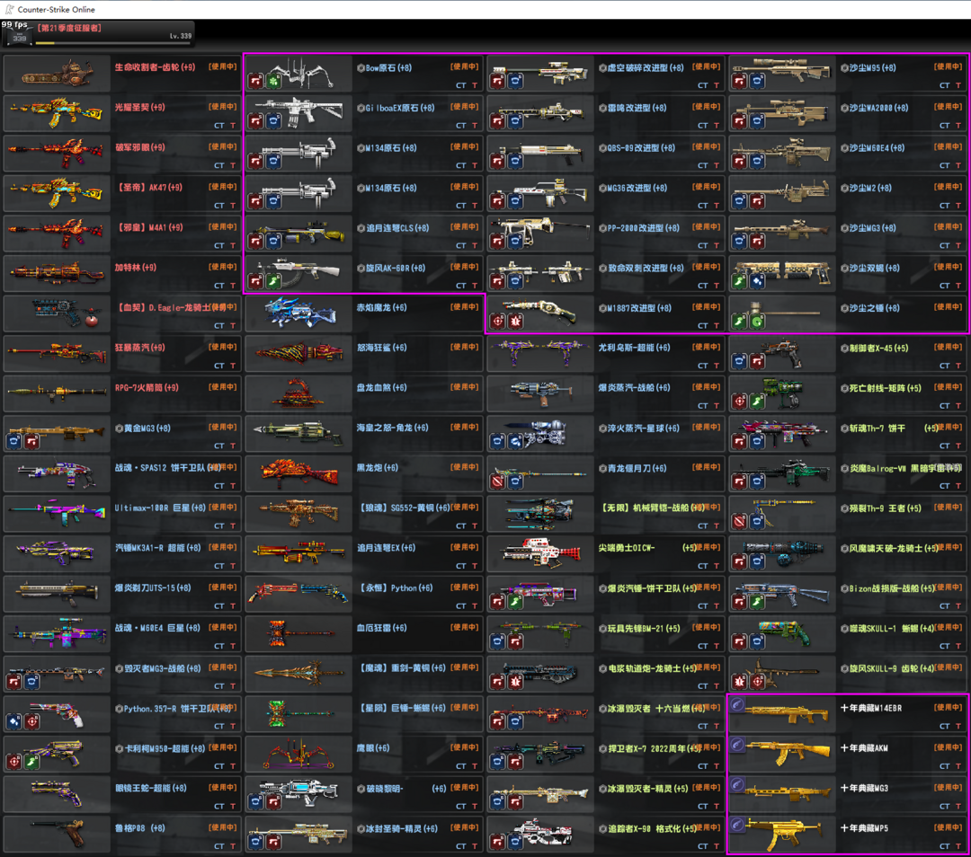
Task: Select the 赤焰魔龙 weapon thumbnail
Action: [x=299, y=314]
